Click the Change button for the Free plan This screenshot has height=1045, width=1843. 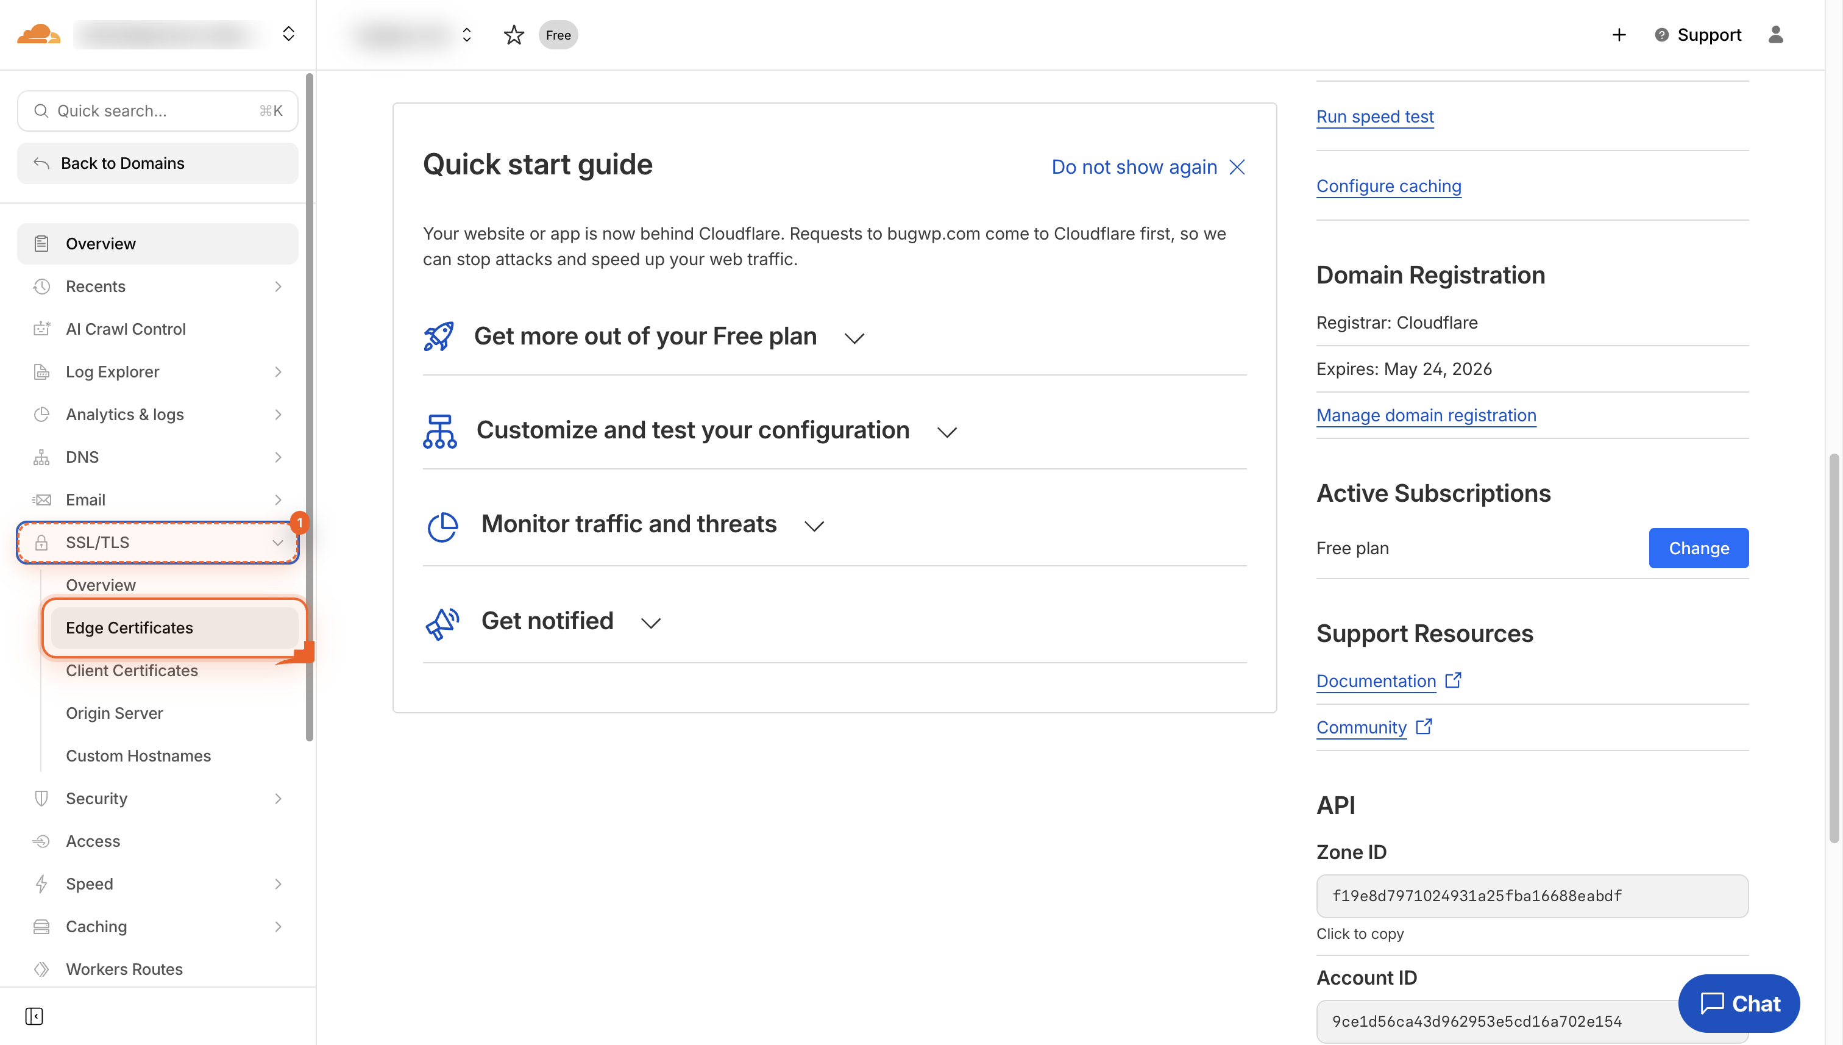click(1699, 547)
